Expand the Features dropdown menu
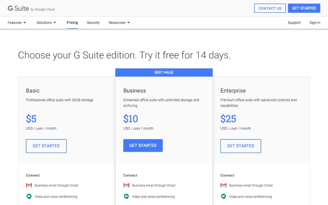The image size is (328, 205). click(x=17, y=23)
